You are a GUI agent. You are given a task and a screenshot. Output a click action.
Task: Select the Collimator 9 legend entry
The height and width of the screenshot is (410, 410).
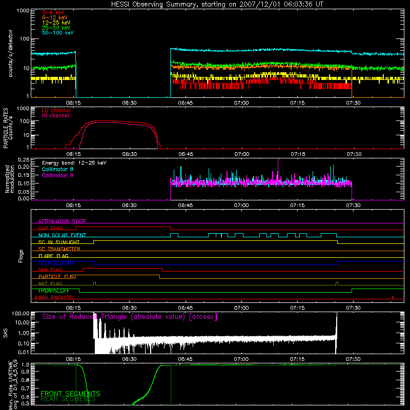click(x=57, y=175)
